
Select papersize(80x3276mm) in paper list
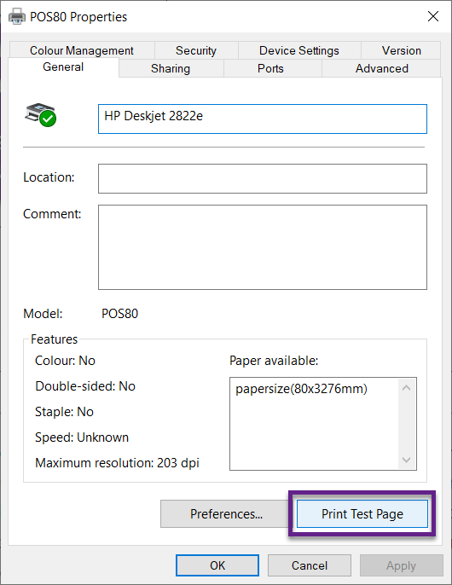(301, 389)
